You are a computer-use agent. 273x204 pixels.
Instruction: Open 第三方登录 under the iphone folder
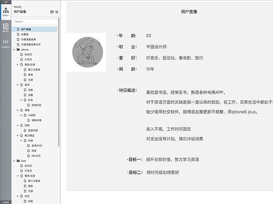pos(34,70)
